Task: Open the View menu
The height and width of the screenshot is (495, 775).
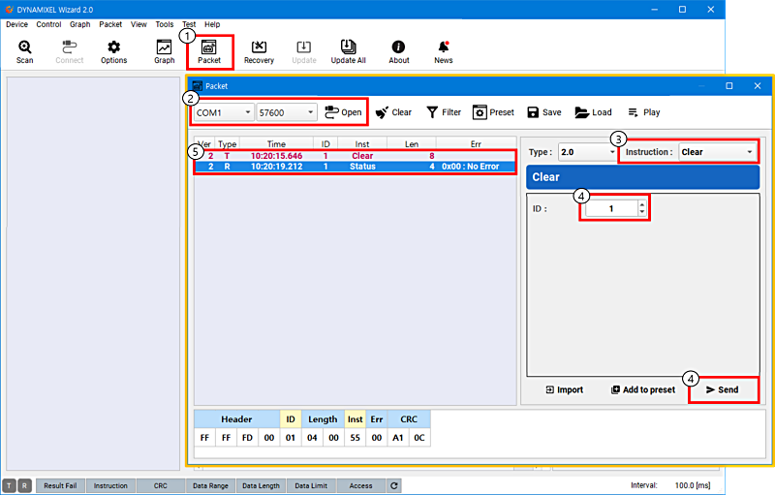Action: tap(139, 24)
